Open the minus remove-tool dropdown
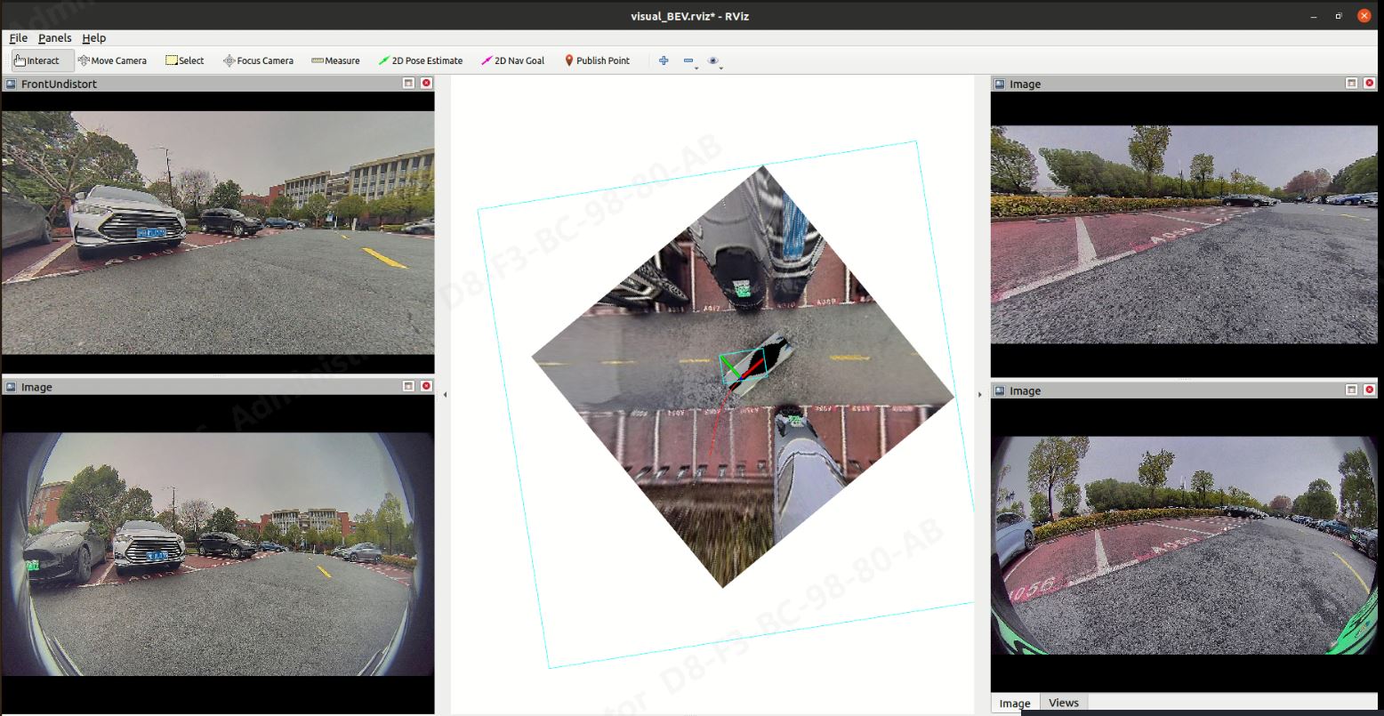Screen dimensions: 1384x716 [x=689, y=61]
